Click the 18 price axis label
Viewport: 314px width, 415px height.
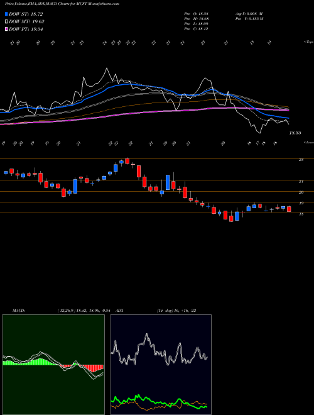[x=301, y=214]
